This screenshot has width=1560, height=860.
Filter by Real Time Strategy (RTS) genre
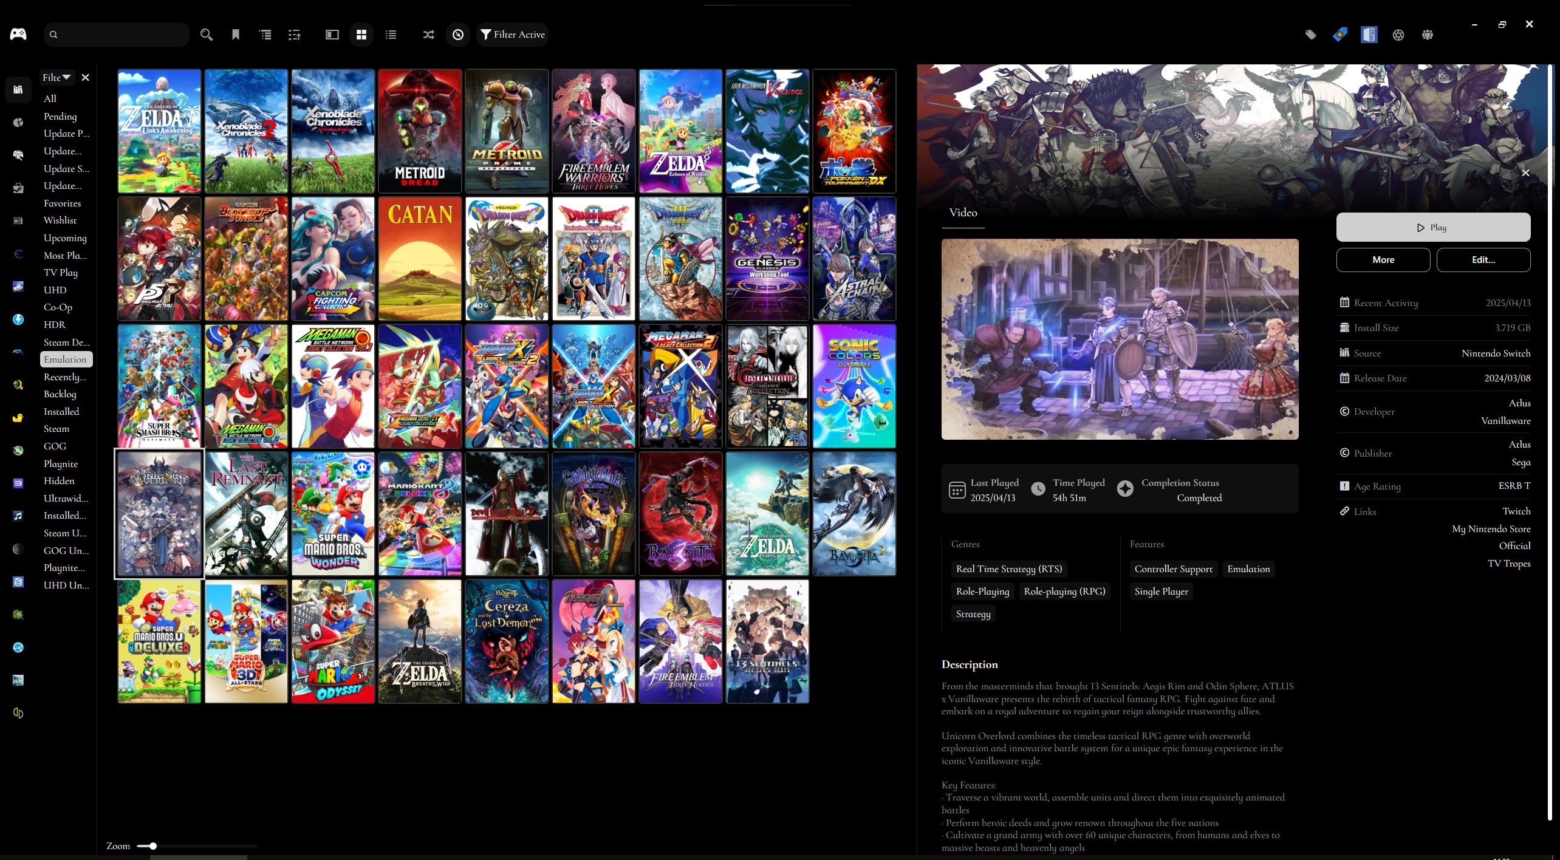coord(1009,568)
